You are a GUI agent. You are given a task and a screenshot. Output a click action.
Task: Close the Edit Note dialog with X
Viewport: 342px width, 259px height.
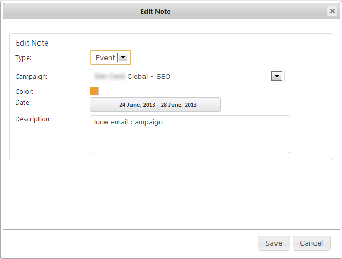click(x=332, y=11)
